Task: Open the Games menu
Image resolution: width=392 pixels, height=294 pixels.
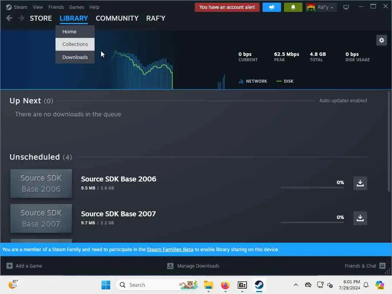Action: click(x=77, y=7)
